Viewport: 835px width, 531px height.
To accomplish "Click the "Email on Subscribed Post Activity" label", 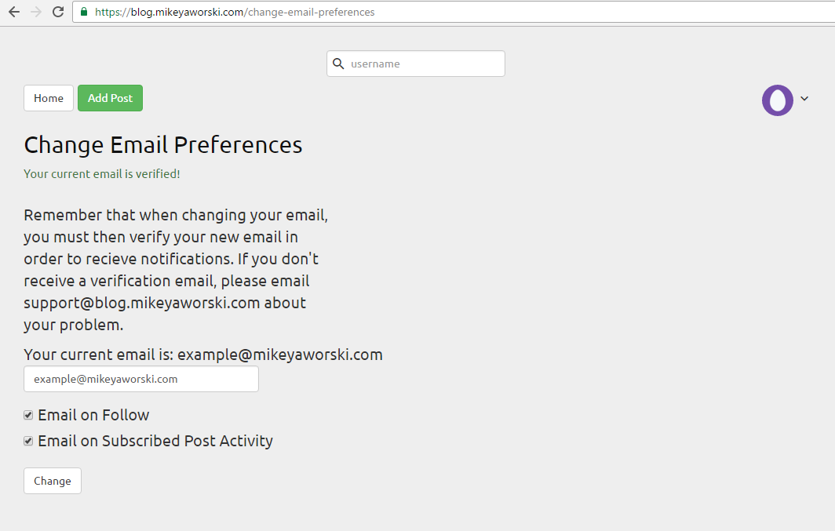I will pos(155,441).
